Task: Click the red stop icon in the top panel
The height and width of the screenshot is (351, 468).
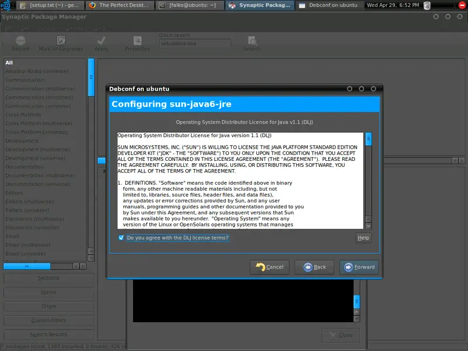Action: pyautogui.click(x=462, y=5)
